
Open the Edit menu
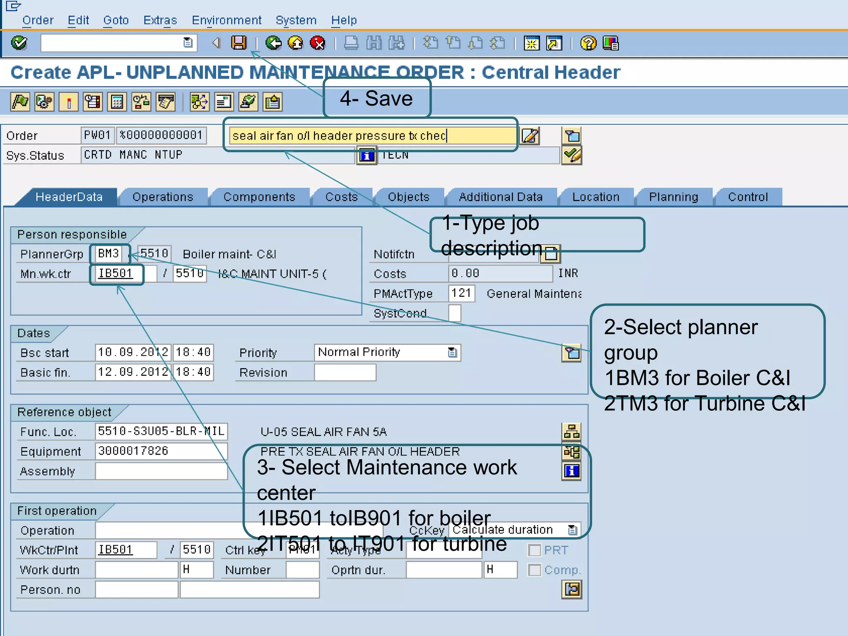(78, 20)
